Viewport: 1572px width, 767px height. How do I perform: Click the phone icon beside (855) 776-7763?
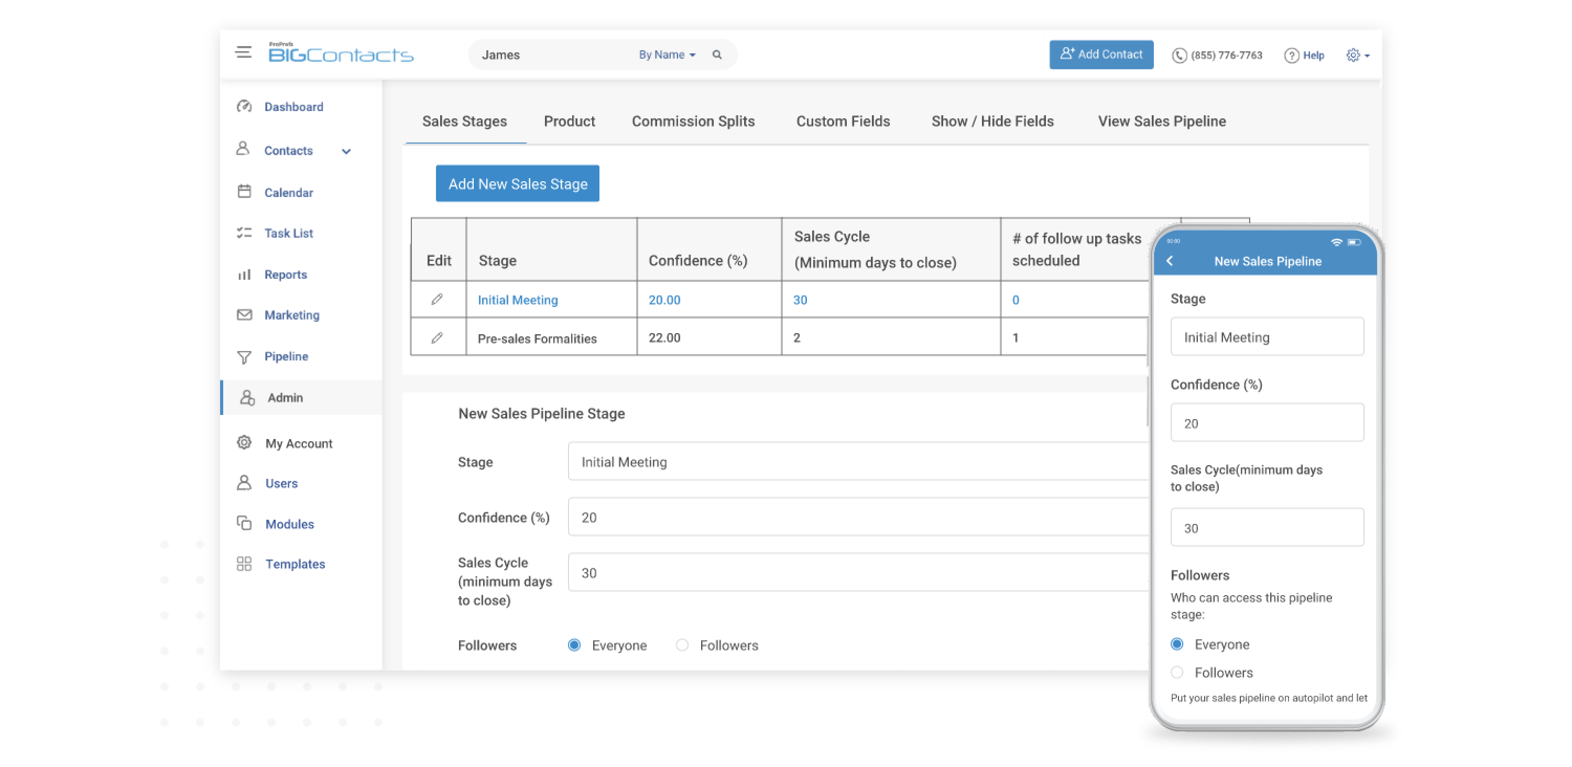[1179, 56]
